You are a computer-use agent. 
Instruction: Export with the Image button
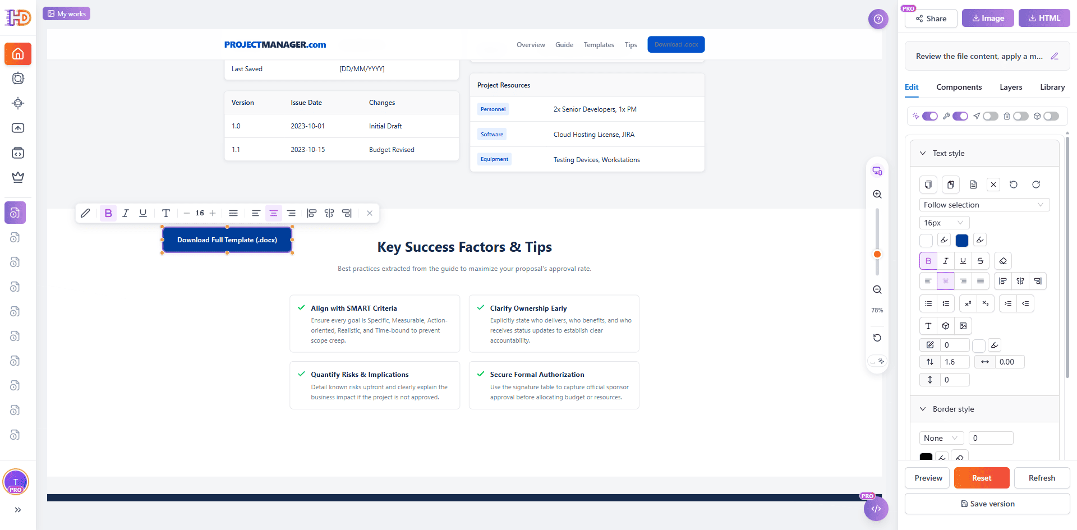(988, 18)
